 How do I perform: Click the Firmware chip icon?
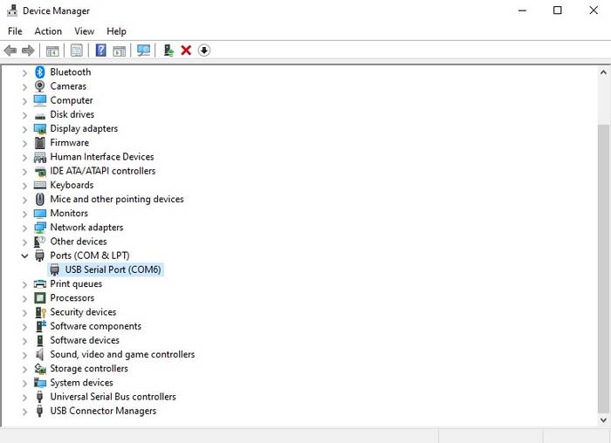(40, 142)
